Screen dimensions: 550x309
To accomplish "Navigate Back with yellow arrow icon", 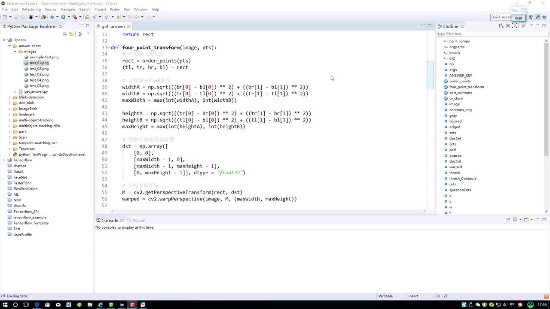I will [137, 17].
